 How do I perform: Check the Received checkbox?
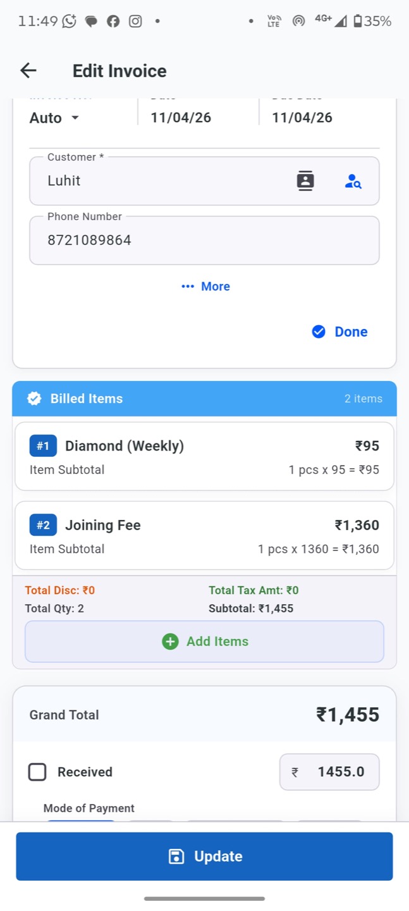tap(37, 772)
